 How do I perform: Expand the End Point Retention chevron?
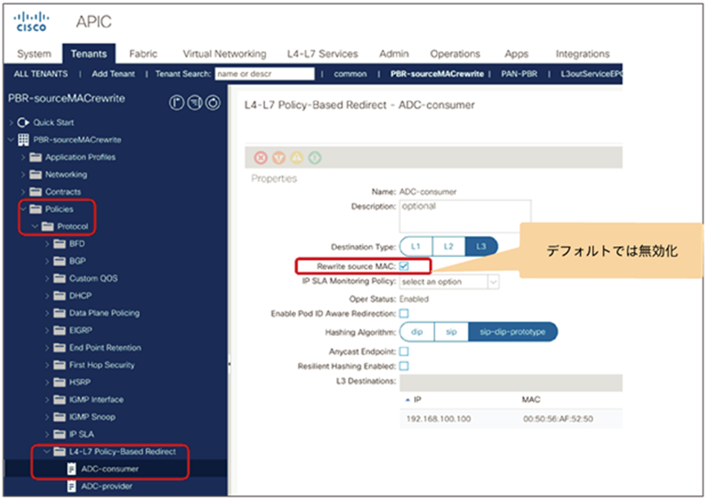(47, 348)
